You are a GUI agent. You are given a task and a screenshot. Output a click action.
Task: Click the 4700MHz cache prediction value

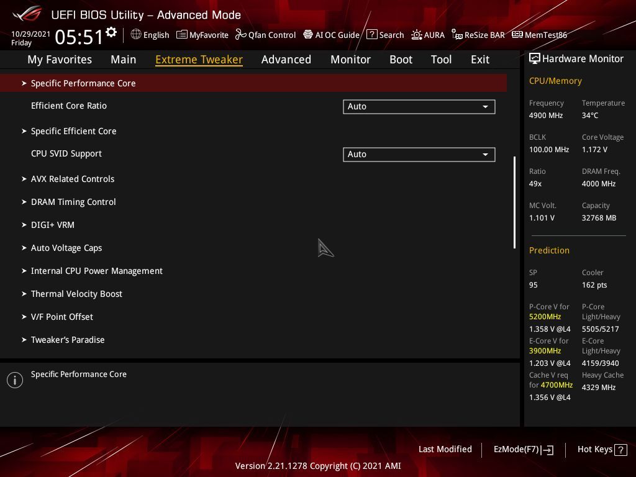pyautogui.click(x=556, y=385)
